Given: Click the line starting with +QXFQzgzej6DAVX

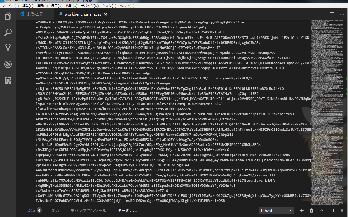Looking at the screenshot, I should tap(130, 32).
